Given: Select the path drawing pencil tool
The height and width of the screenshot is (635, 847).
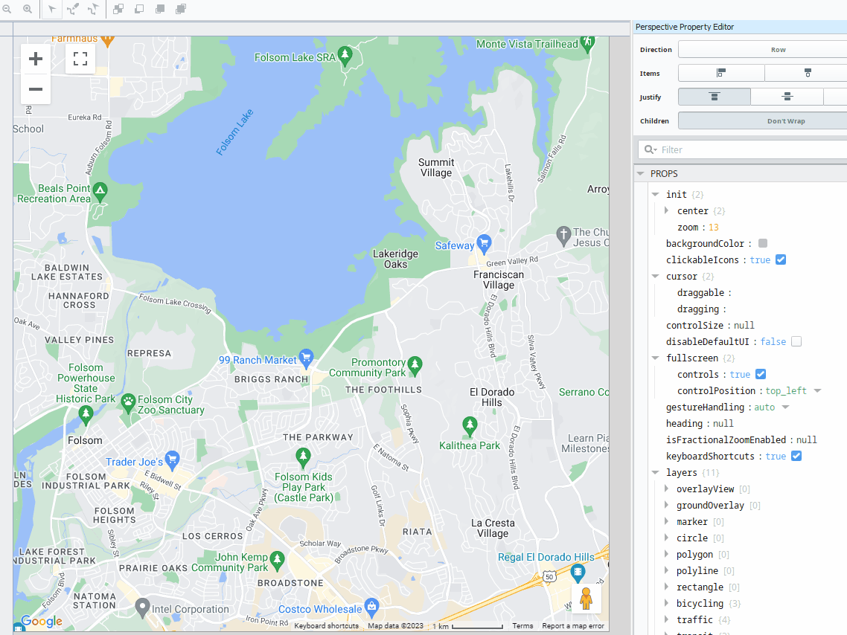Looking at the screenshot, I should tap(72, 9).
